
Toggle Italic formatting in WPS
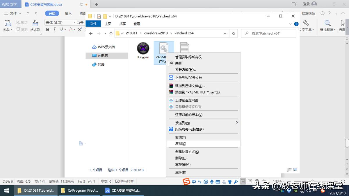click(x=55, y=30)
